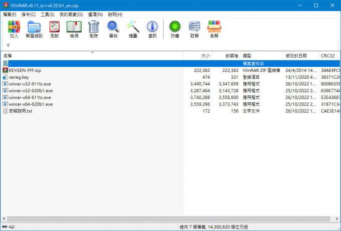Screen dimensions: 341x231
Task: Click the winrar-x32-611tc.exe file icon
Action: coord(5,84)
